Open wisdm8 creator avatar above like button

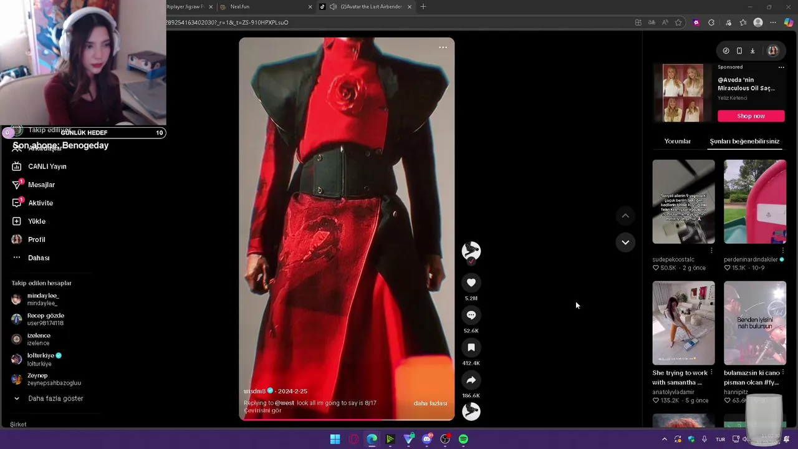[471, 251]
